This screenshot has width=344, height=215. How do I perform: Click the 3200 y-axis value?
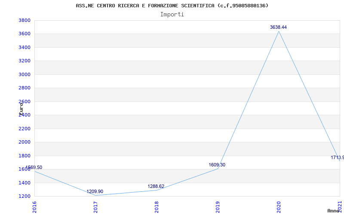(x=25, y=61)
